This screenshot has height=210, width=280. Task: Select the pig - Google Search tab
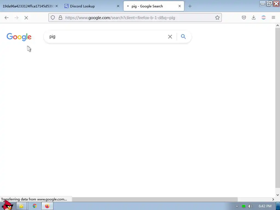coord(154,6)
